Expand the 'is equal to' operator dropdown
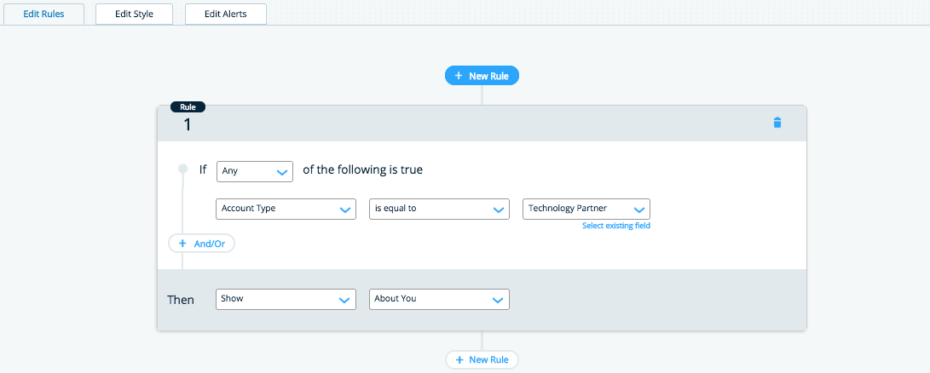This screenshot has width=930, height=373. point(439,209)
